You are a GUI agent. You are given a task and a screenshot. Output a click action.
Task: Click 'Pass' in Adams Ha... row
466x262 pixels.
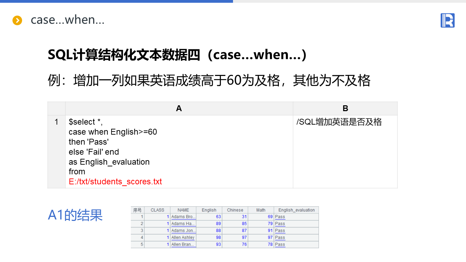click(x=280, y=224)
